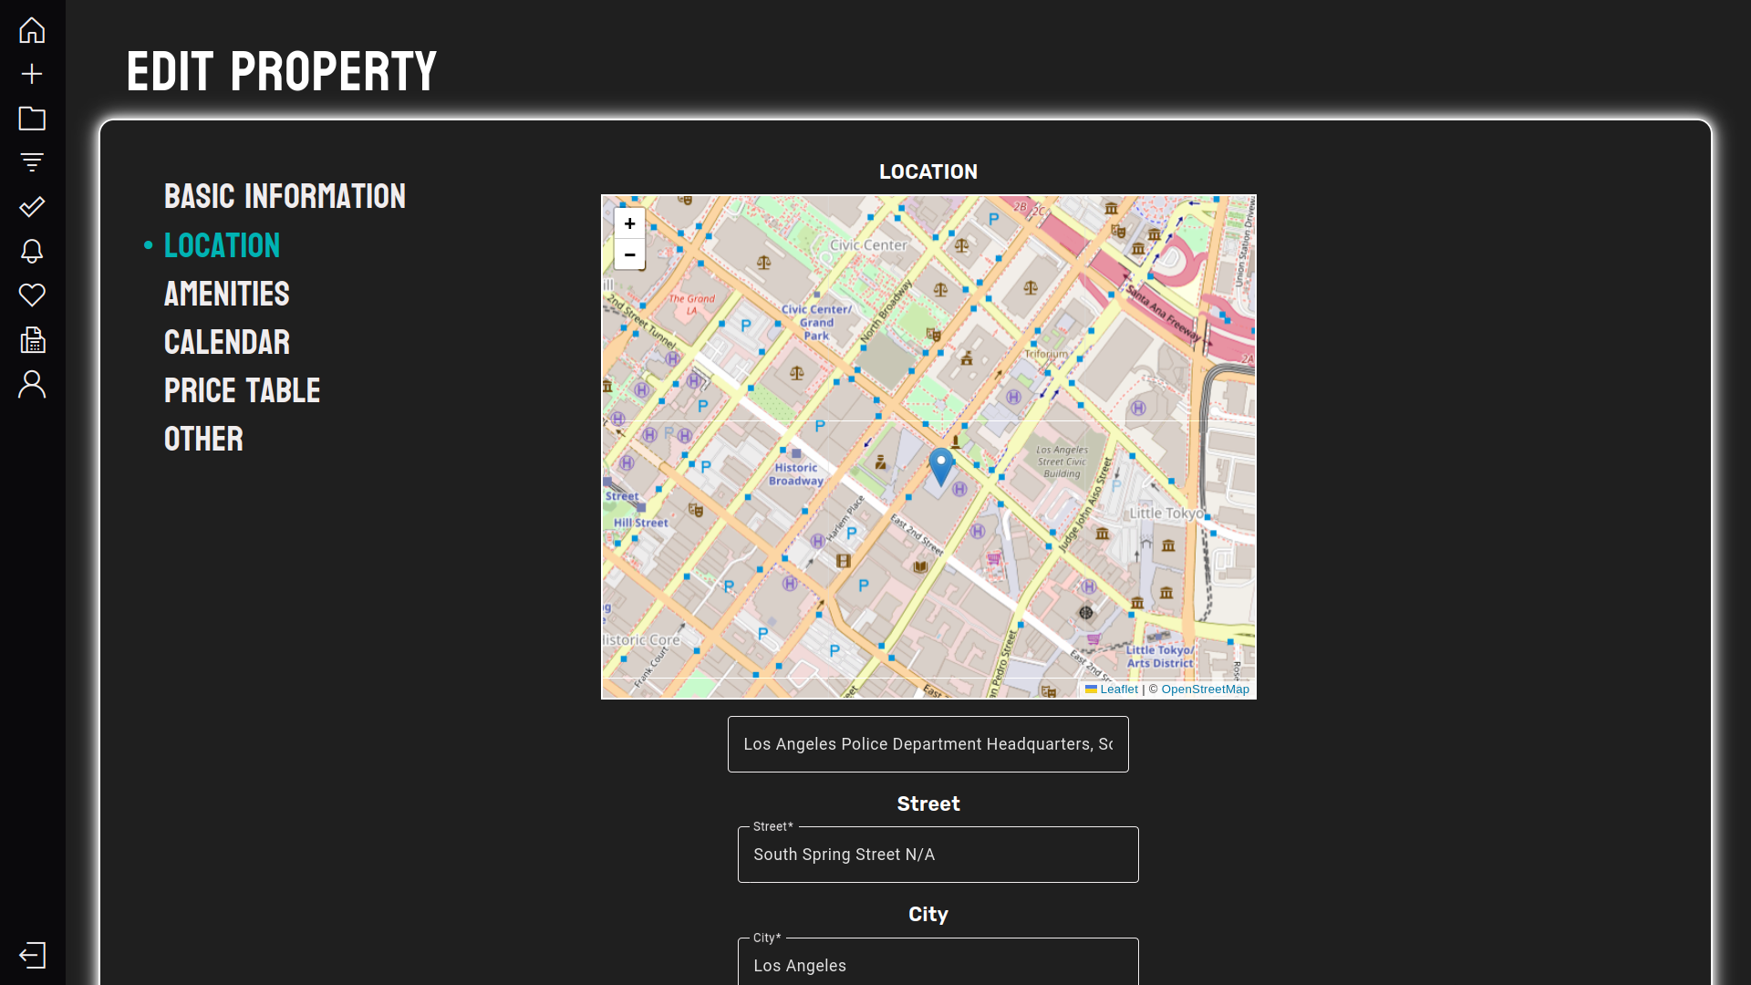
Task: Open notifications bell icon
Action: [32, 251]
